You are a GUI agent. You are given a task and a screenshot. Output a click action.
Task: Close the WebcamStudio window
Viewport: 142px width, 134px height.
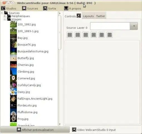coord(4,3)
